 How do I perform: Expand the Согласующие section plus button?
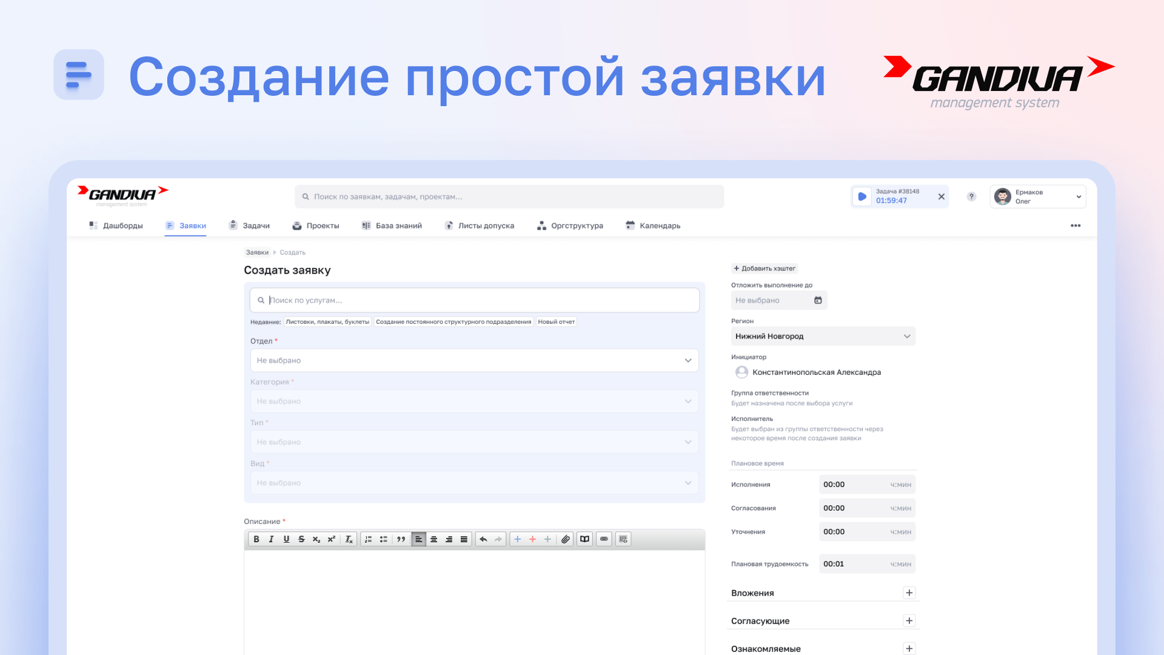point(909,620)
